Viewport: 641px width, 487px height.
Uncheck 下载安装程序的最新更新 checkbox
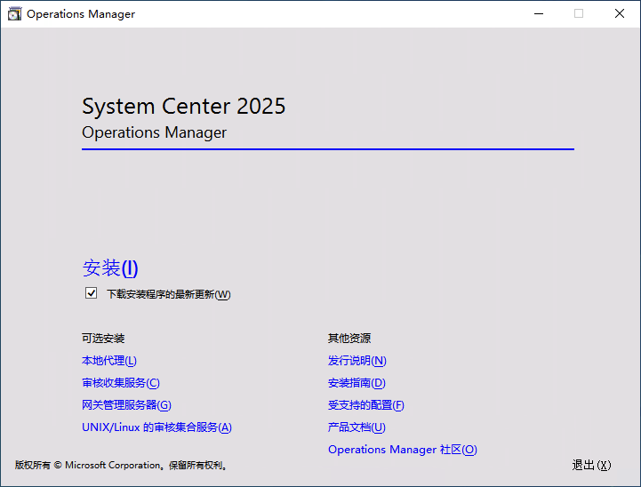(x=92, y=293)
